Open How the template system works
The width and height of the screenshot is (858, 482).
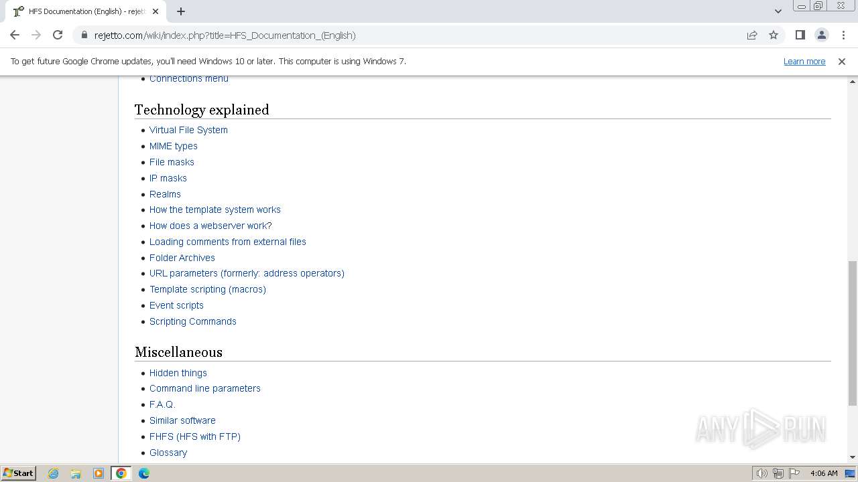point(214,210)
